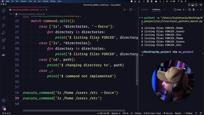Open notifications bell in status bar
Viewport: 204px width, 115px height.
click(200, 113)
